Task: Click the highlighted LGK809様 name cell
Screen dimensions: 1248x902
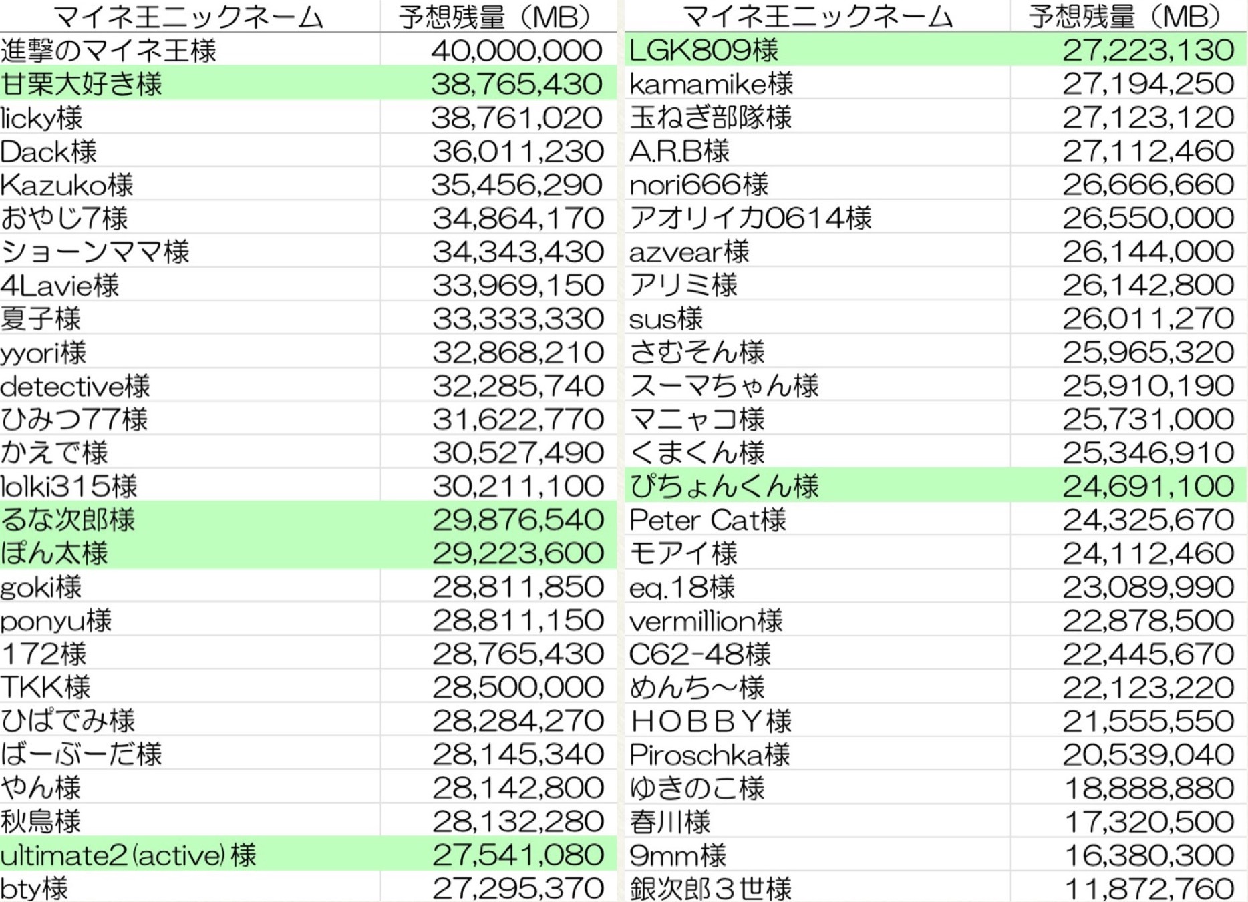Action: click(x=704, y=50)
